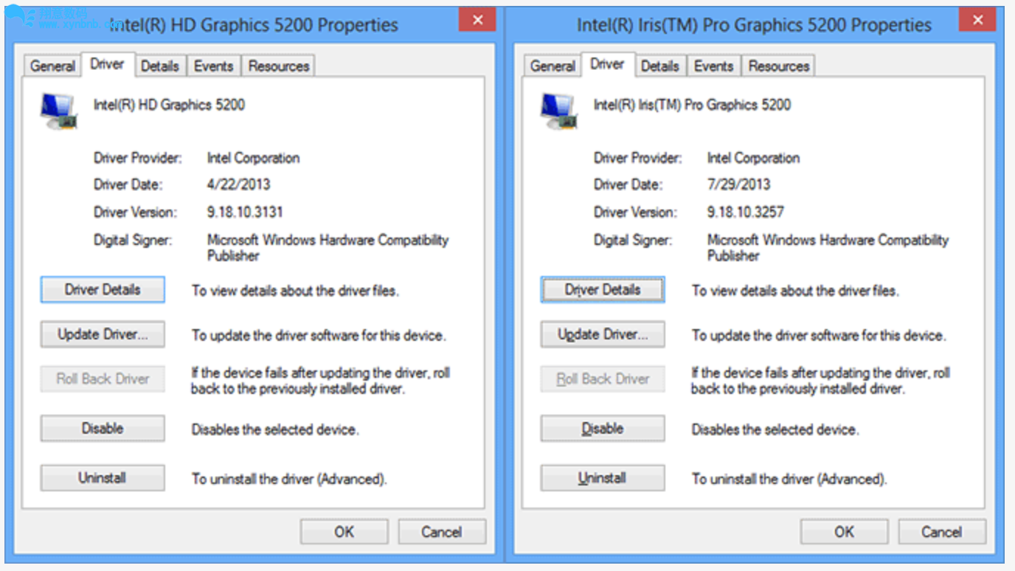Screen dimensions: 1015x571
Task: Click device name Intel(R) Iris(TM) Pro Graphics 5200
Action: [692, 105]
